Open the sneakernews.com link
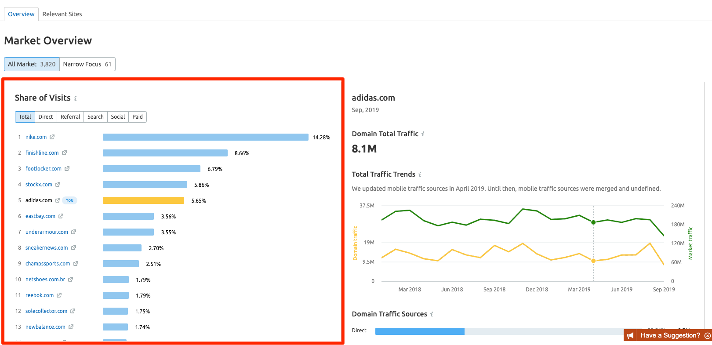The image size is (712, 345). 47,248
